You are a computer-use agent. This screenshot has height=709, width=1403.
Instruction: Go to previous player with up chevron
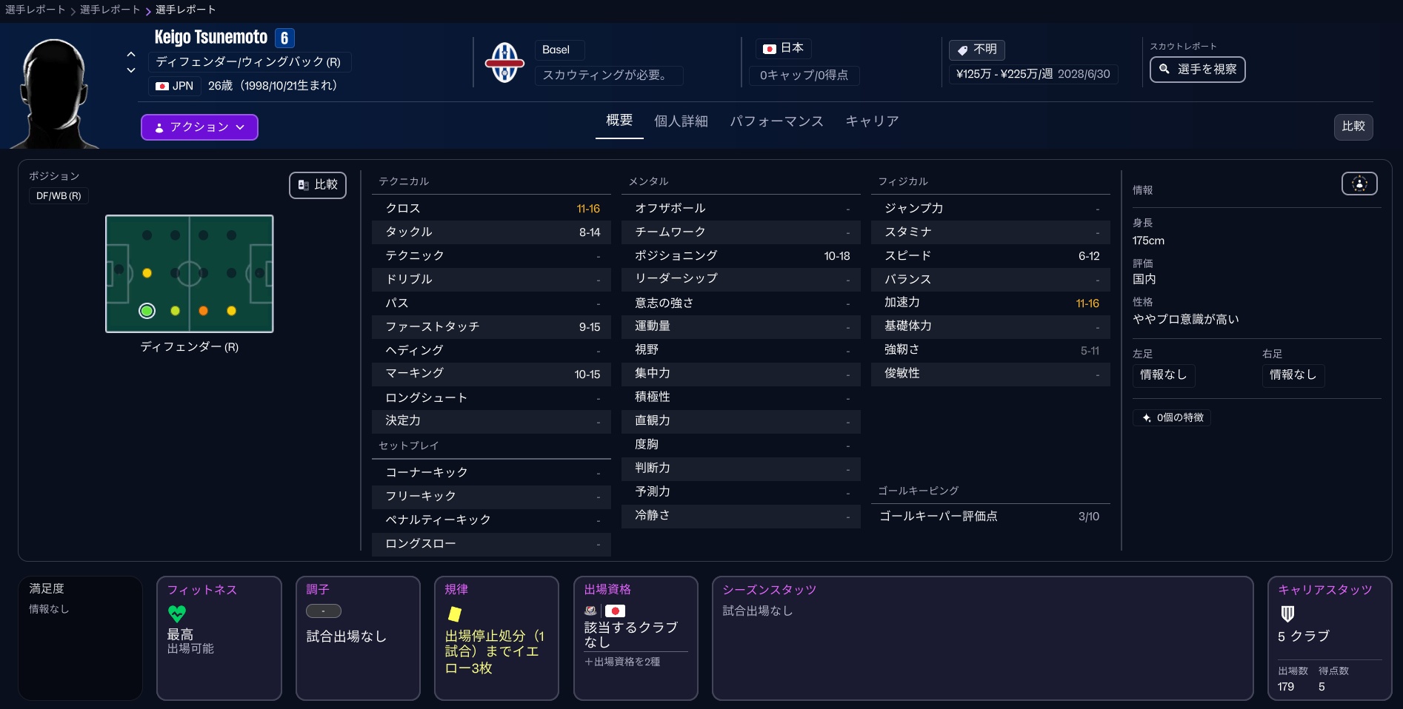(x=131, y=54)
